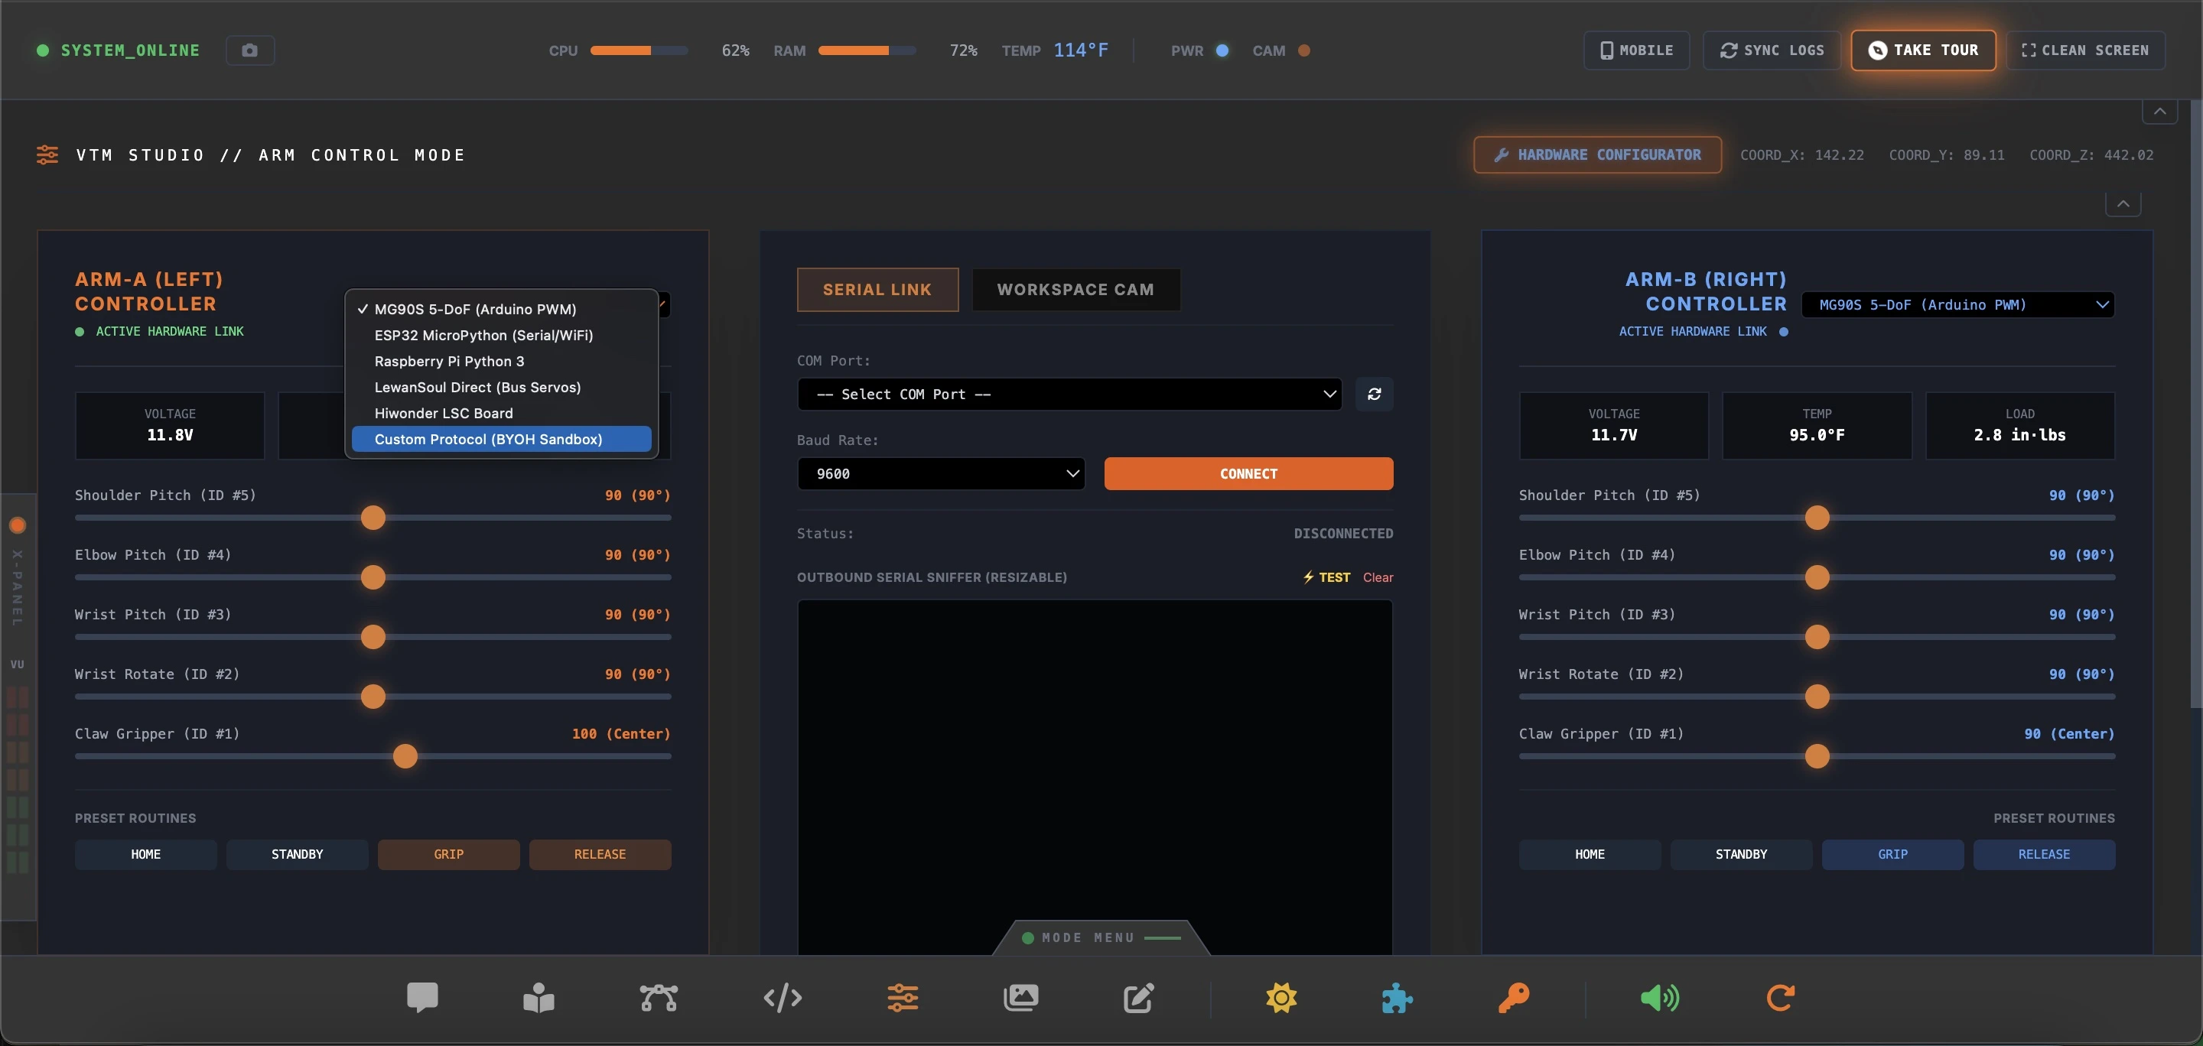Open the chat bubble icon in bottom dock
The width and height of the screenshot is (2203, 1046).
(x=422, y=997)
